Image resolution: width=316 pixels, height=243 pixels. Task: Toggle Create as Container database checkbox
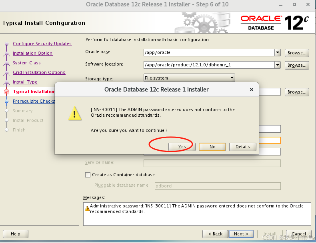point(88,175)
